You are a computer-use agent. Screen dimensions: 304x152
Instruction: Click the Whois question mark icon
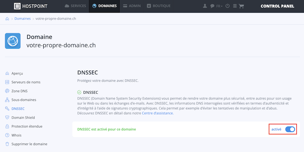click(7, 135)
